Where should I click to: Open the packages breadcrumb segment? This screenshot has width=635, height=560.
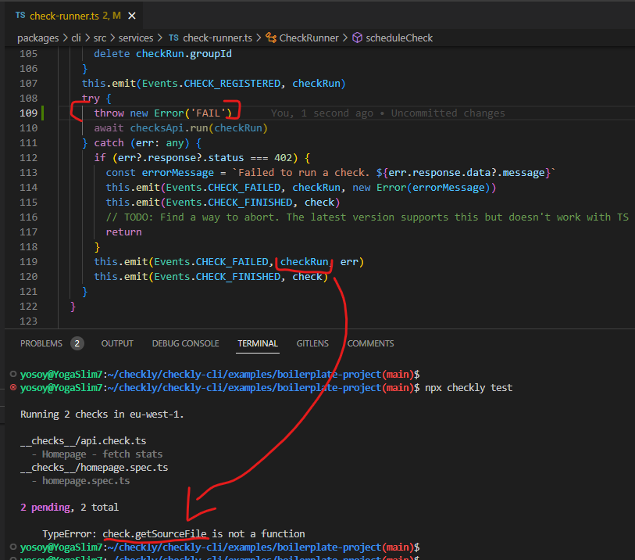(38, 38)
